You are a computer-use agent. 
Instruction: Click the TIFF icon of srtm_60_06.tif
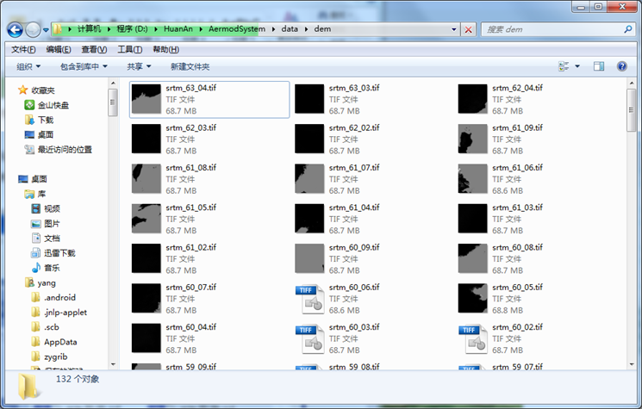[x=309, y=298]
